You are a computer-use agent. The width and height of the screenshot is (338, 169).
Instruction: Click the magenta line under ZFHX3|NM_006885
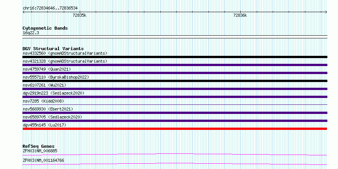point(175,154)
